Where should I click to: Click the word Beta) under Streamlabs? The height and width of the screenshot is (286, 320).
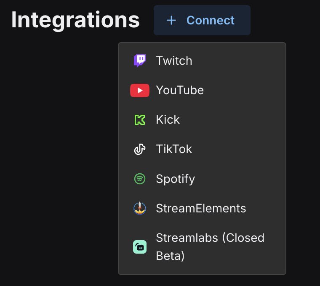tap(170, 256)
